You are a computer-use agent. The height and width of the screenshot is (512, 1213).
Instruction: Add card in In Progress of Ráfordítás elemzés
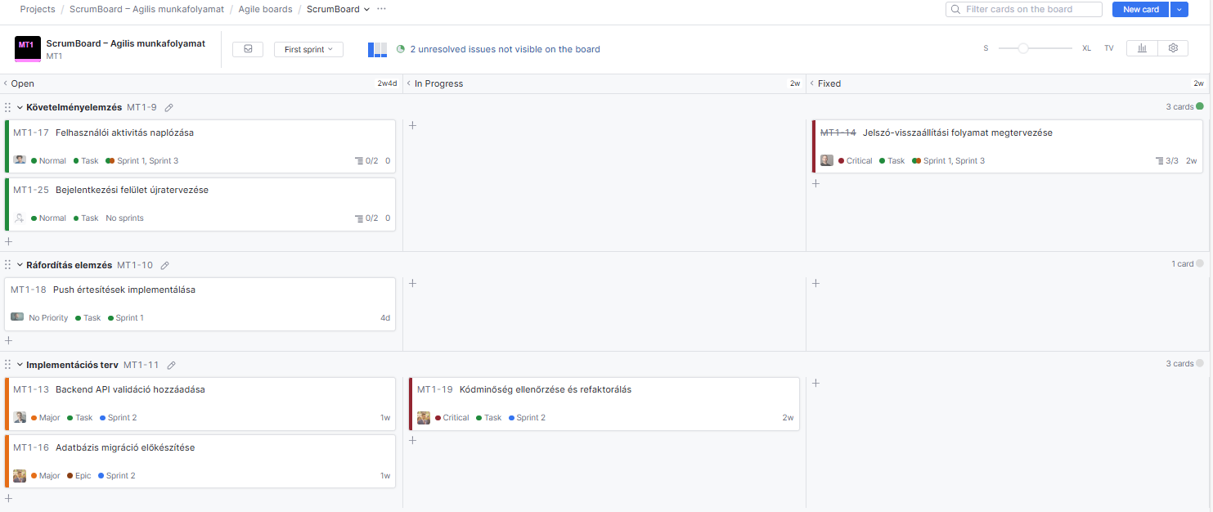click(413, 283)
